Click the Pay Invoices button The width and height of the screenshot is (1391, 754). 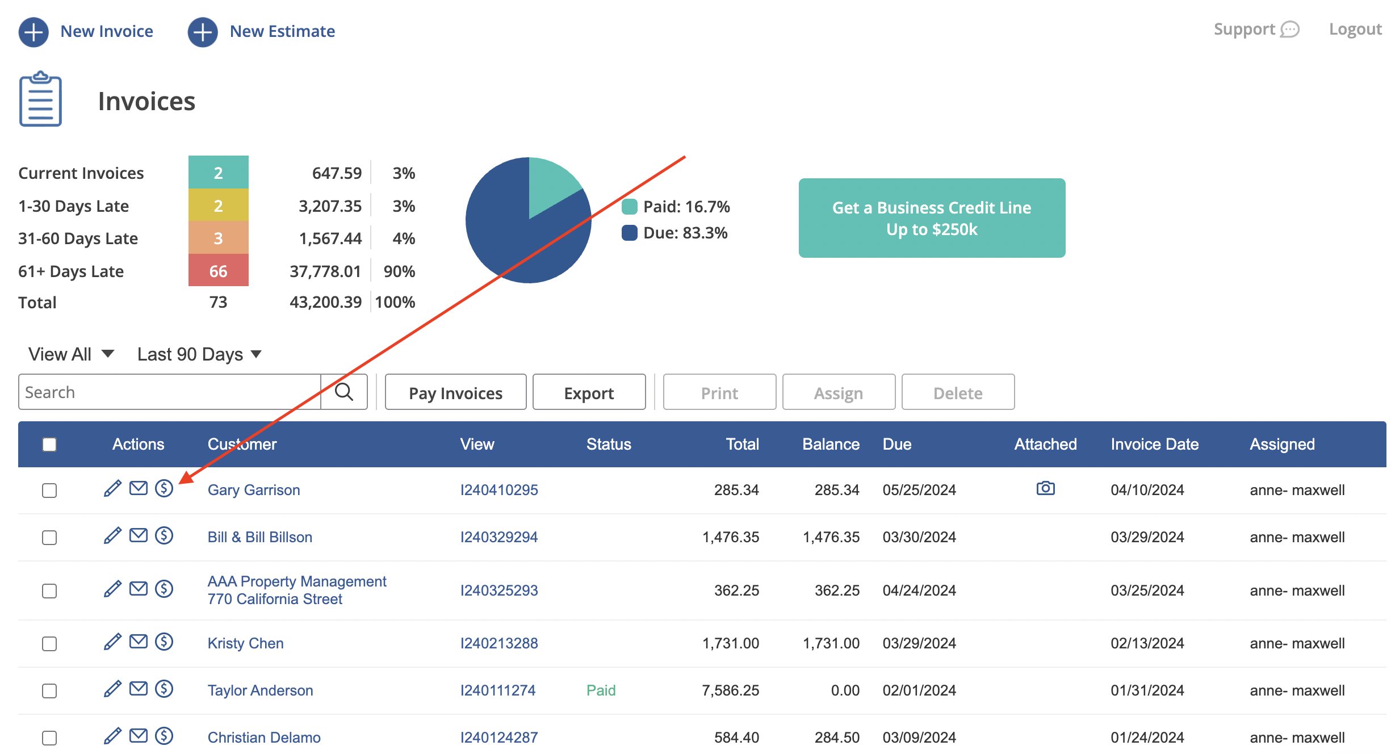click(x=455, y=392)
